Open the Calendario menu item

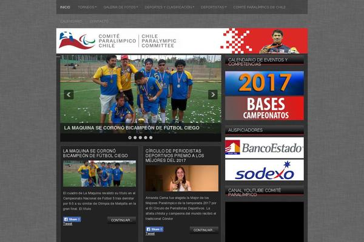[71, 21]
